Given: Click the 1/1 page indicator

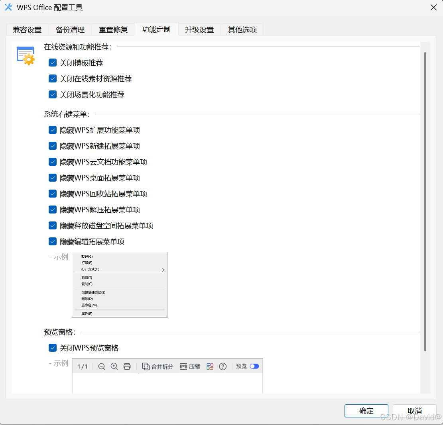Looking at the screenshot, I should click(83, 366).
